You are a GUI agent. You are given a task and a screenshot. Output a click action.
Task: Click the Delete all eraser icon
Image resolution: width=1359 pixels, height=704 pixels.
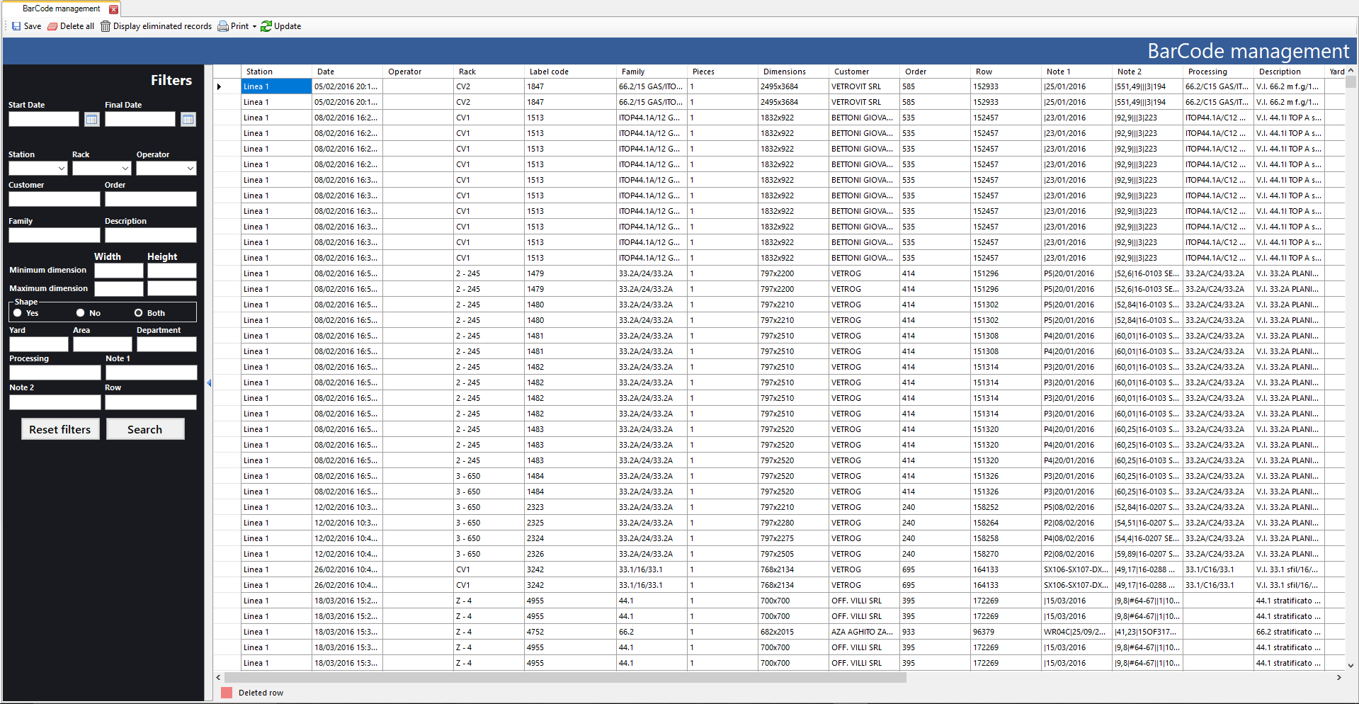[52, 26]
